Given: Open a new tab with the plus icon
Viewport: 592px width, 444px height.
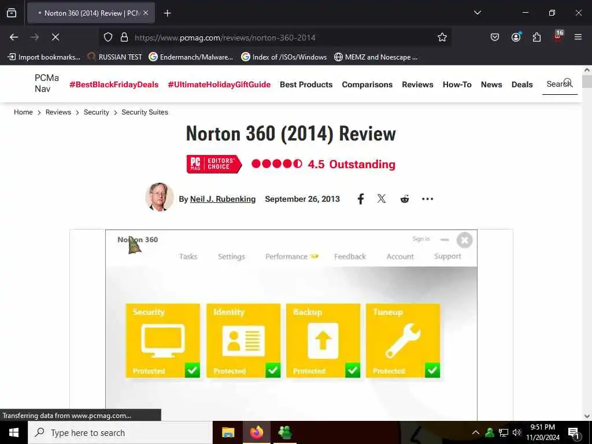Looking at the screenshot, I should click(167, 13).
